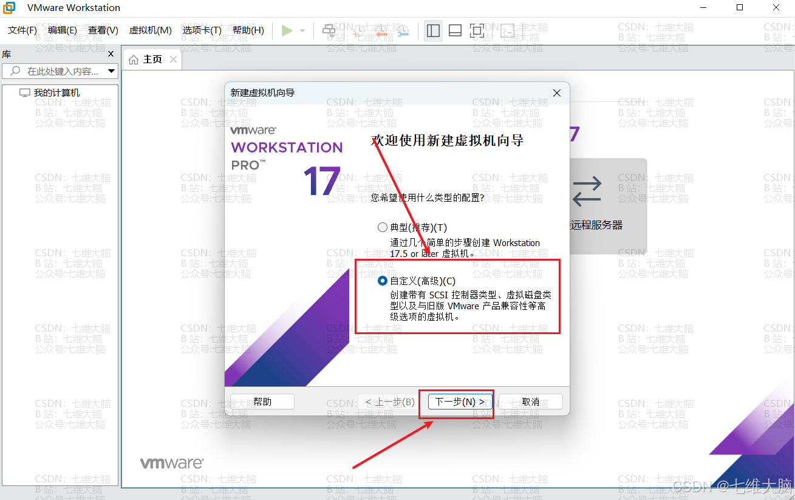Click the 欢迎使用新建虚拟机向导 heading
795x500 pixels.
click(447, 141)
